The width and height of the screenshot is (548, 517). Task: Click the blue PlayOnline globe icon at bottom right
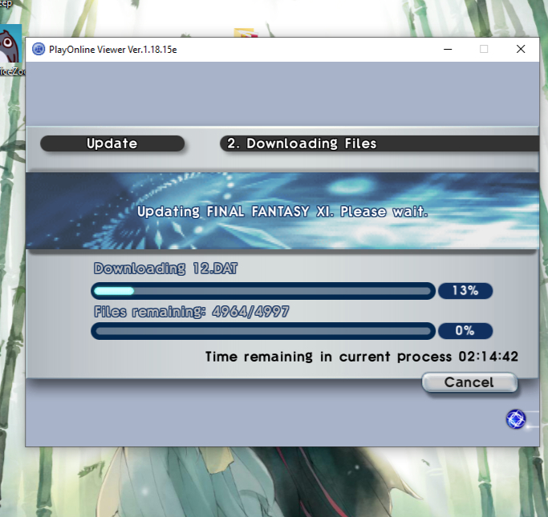pos(515,418)
